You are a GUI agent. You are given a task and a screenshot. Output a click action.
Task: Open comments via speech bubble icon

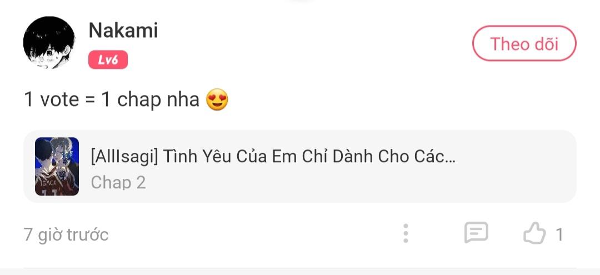pyautogui.click(x=476, y=232)
